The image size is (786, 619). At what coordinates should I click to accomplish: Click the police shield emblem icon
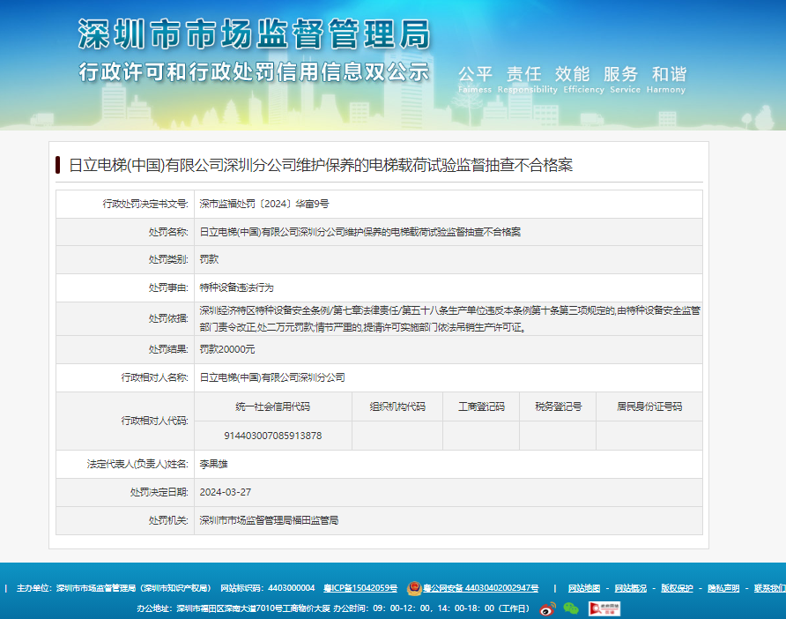tap(414, 588)
